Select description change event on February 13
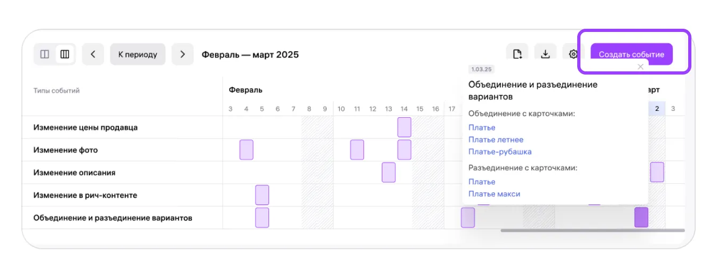This screenshot has height=278, width=717. coord(388,173)
